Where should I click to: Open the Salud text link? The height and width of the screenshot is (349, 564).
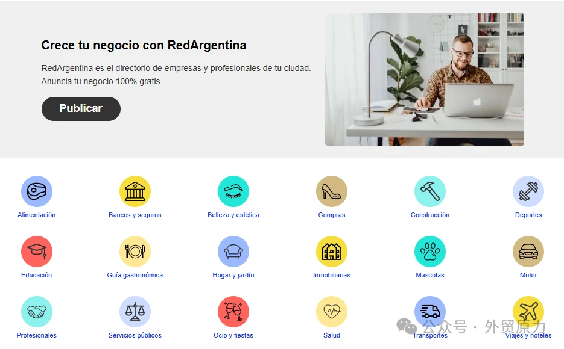click(x=332, y=335)
